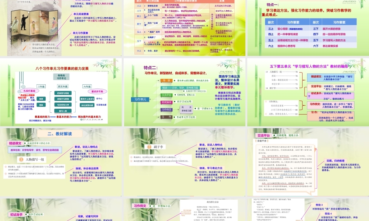Open the 特点二 slide thumbnail
This screenshot has height=221, width=369.
[x=184, y=92]
